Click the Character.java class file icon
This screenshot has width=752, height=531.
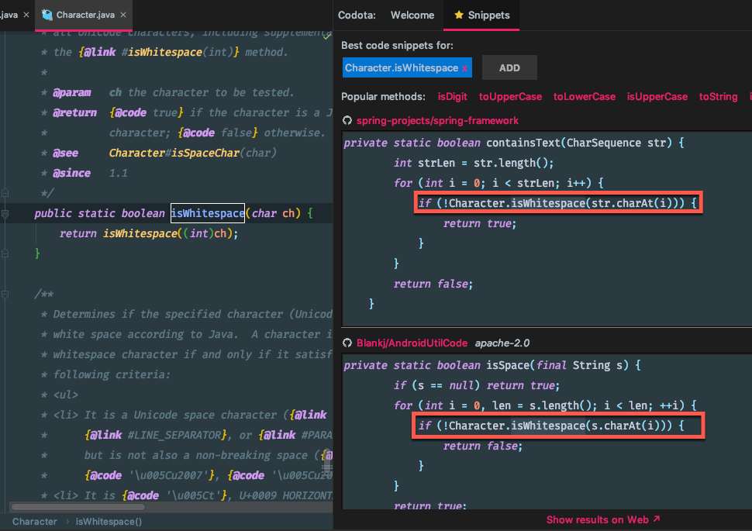pos(48,15)
